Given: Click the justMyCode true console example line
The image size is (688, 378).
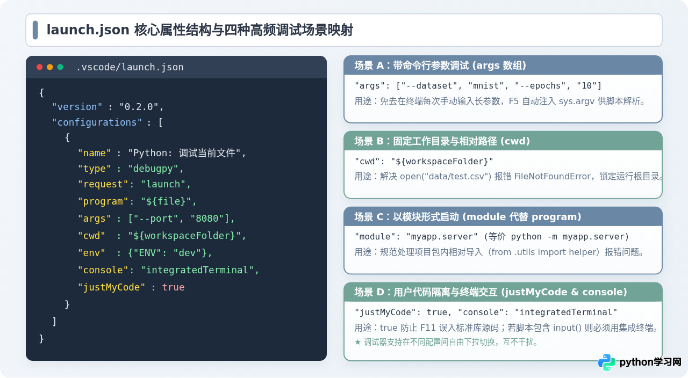Looking at the screenshot, I should [486, 312].
